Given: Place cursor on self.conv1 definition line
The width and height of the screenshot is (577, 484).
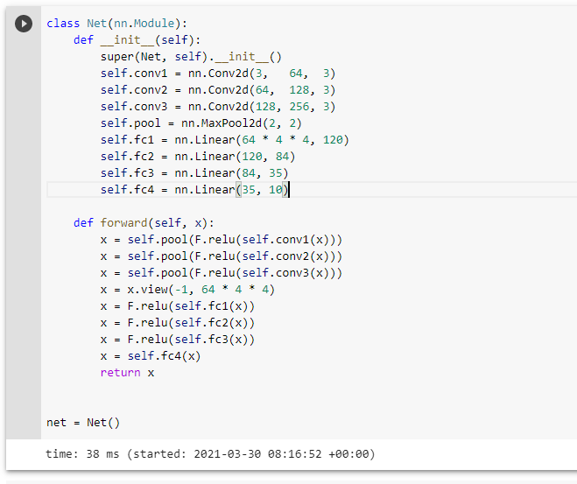Looking at the screenshot, I should point(218,74).
